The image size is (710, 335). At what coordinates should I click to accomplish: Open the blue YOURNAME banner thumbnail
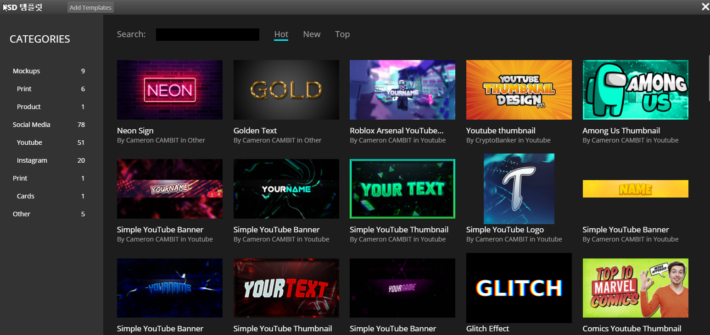[x=170, y=288]
